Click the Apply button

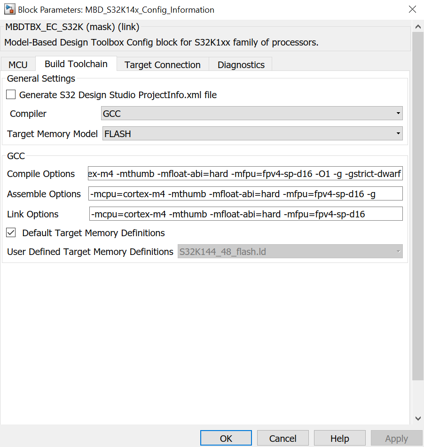pos(396,439)
